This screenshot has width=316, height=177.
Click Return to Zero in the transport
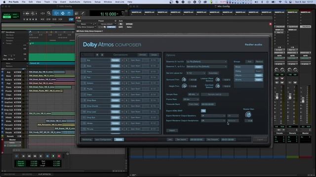click(x=23, y=156)
